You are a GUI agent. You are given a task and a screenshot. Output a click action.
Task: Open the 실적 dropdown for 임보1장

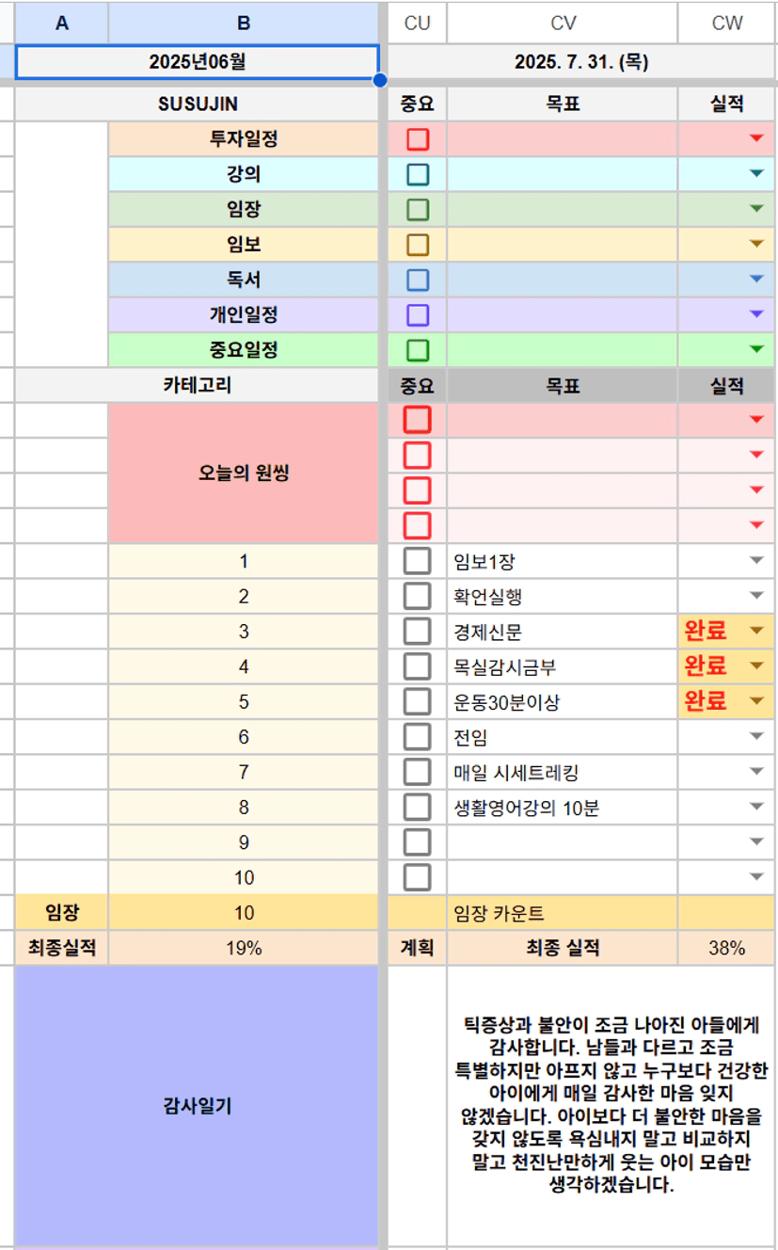tap(756, 561)
